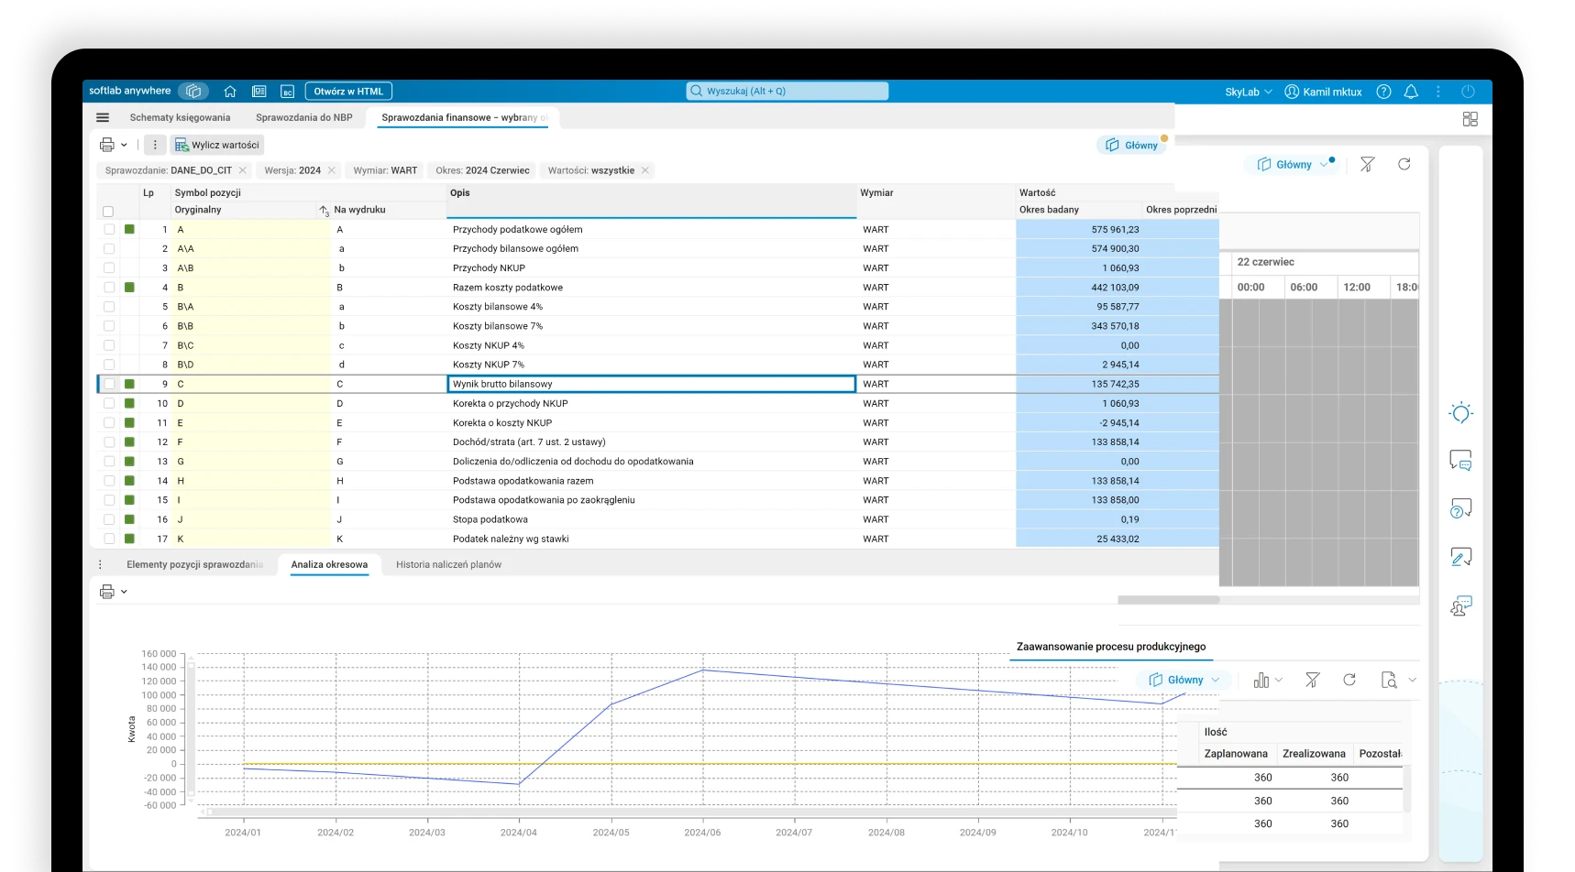Click the refresh icon above the calendar
This screenshot has width=1575, height=872.
point(1404,164)
